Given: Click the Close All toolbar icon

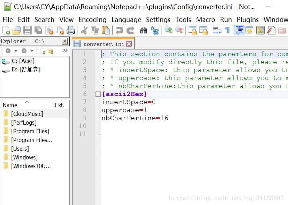Looking at the screenshot, I should (60, 30).
